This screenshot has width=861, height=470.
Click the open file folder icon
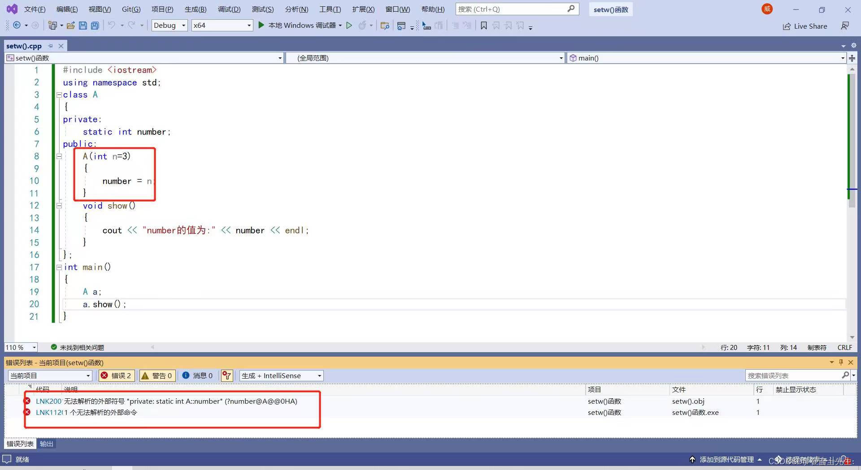(70, 26)
